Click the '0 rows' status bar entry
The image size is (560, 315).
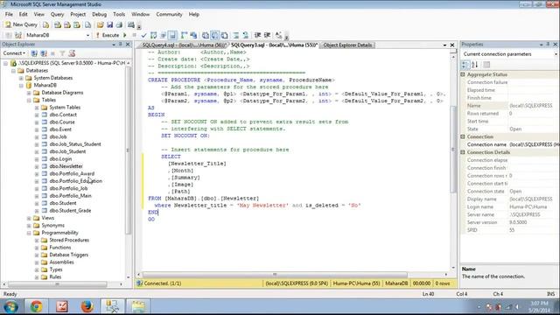(x=443, y=283)
